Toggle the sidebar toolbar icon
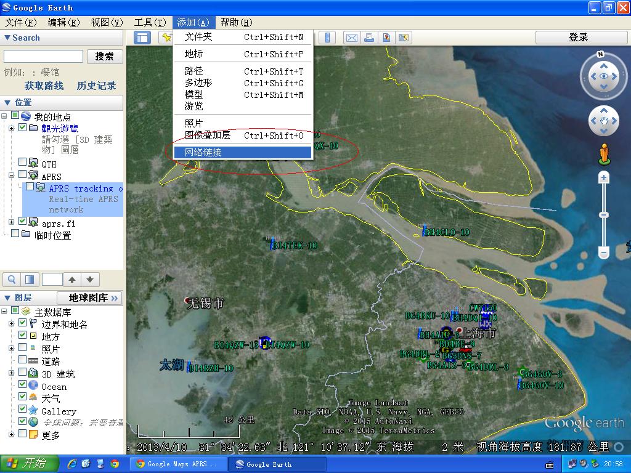Image resolution: width=631 pixels, height=473 pixels. [142, 38]
